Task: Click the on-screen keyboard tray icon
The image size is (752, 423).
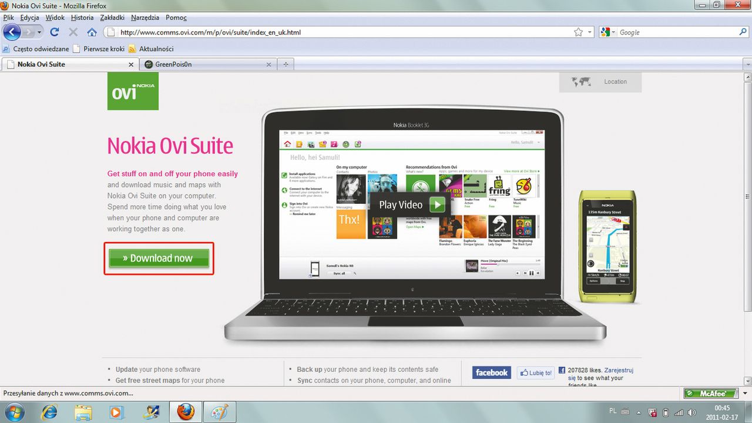Action: [626, 411]
